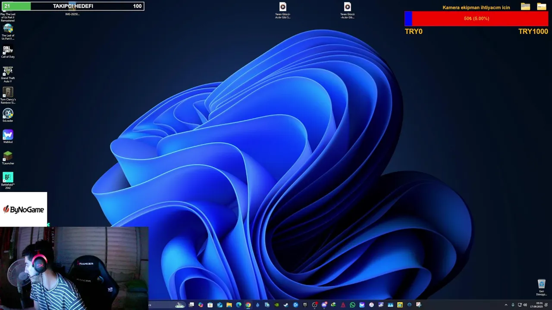Open the WeMod desktop shortcut

[8, 137]
